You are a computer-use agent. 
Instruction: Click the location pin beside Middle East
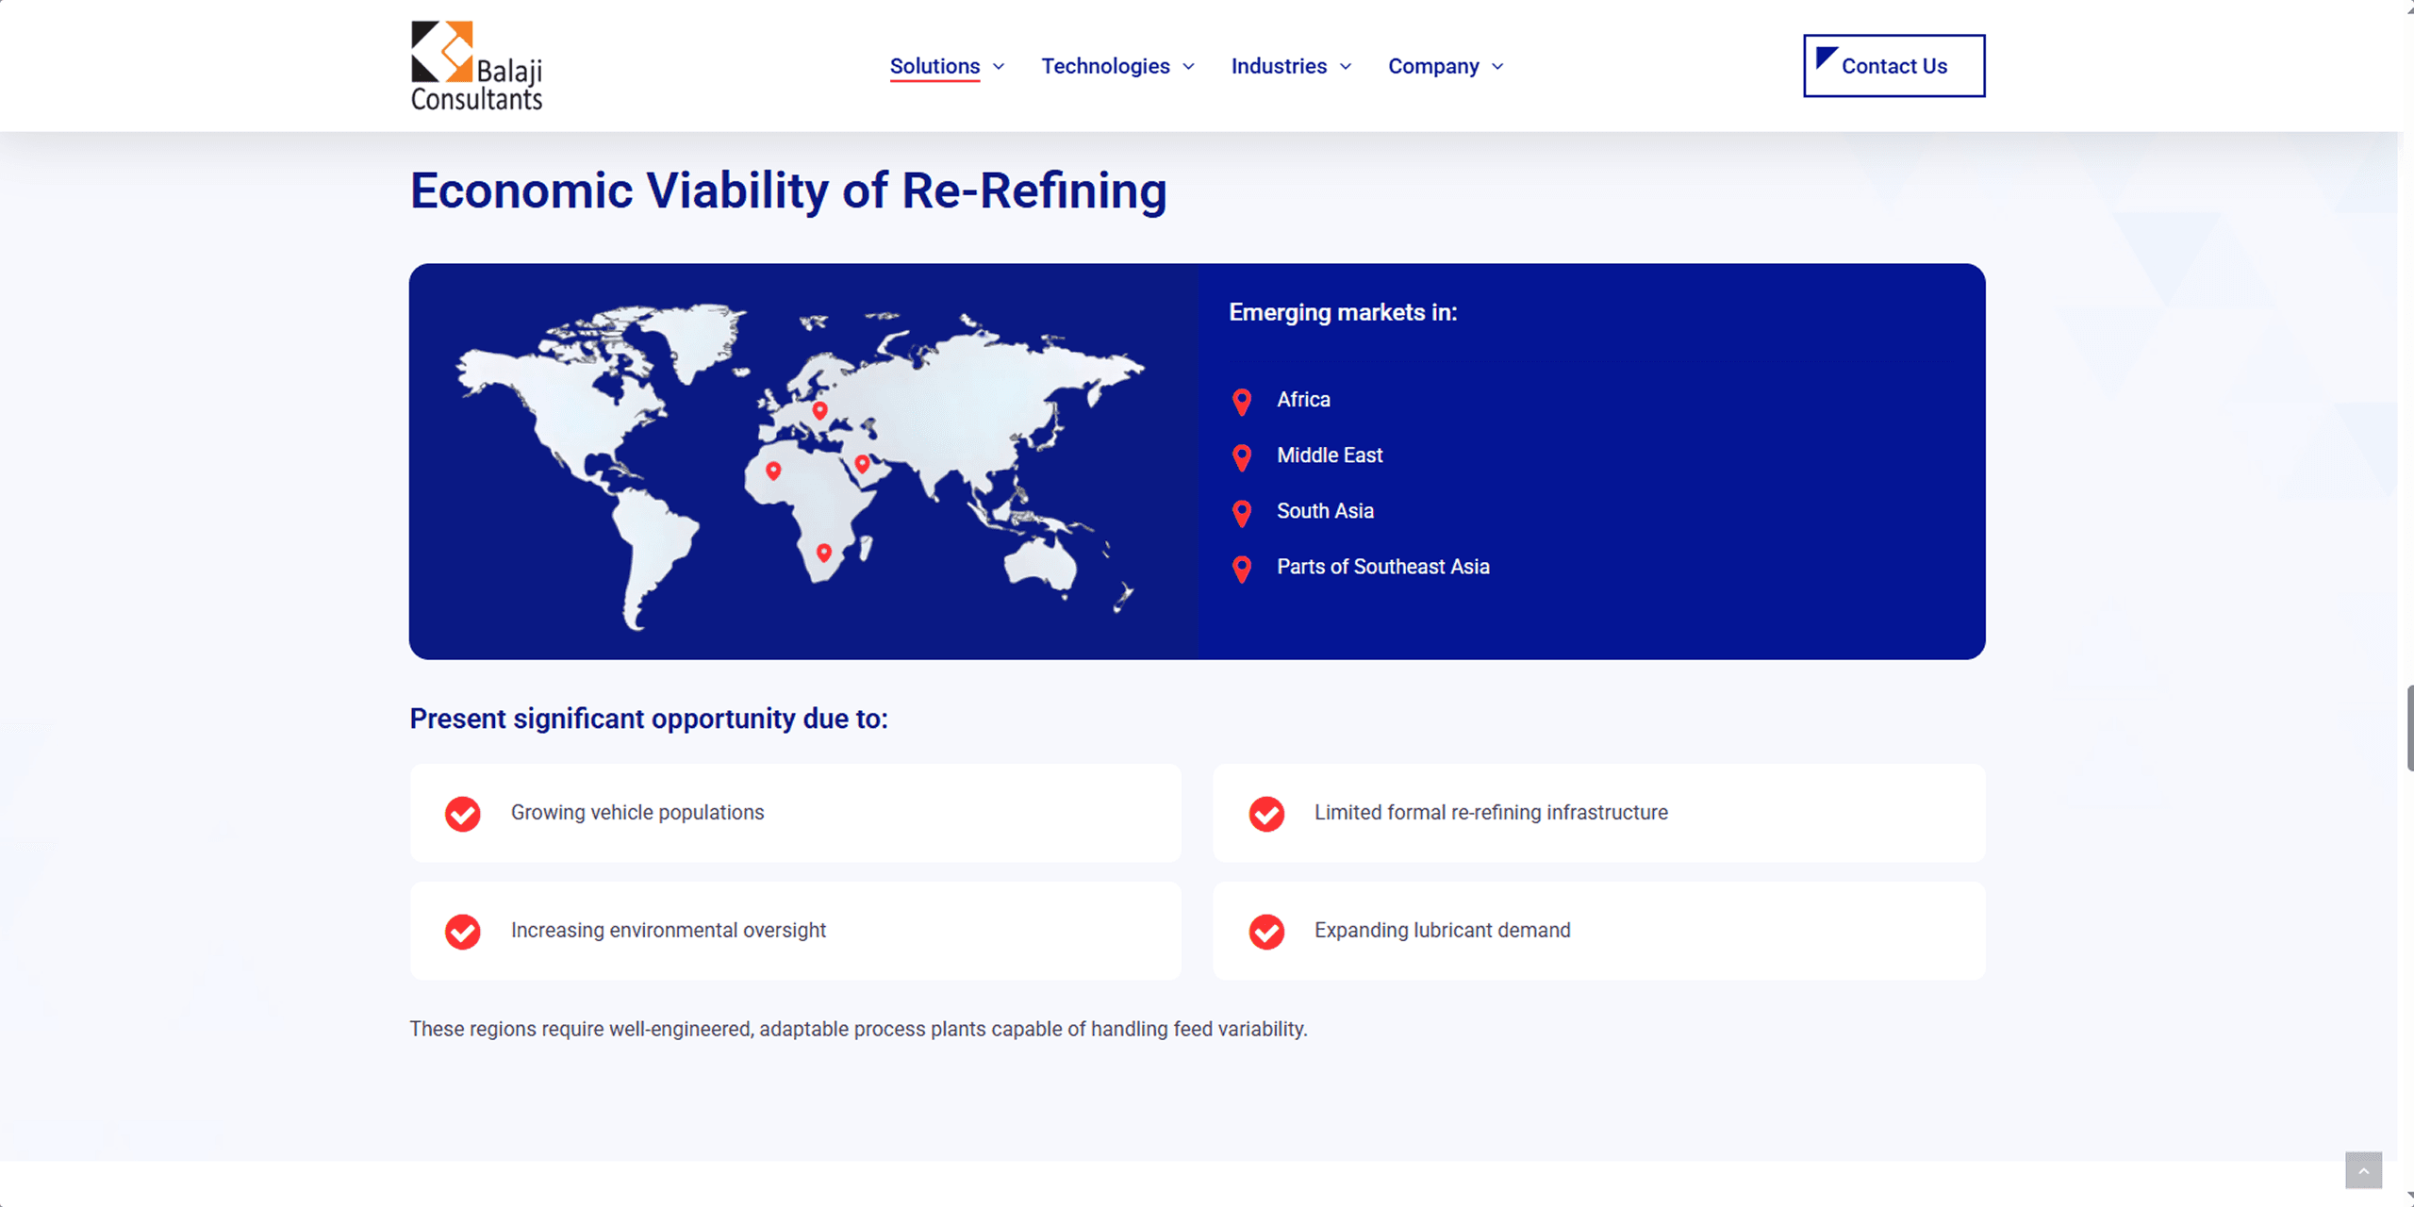[1242, 457]
